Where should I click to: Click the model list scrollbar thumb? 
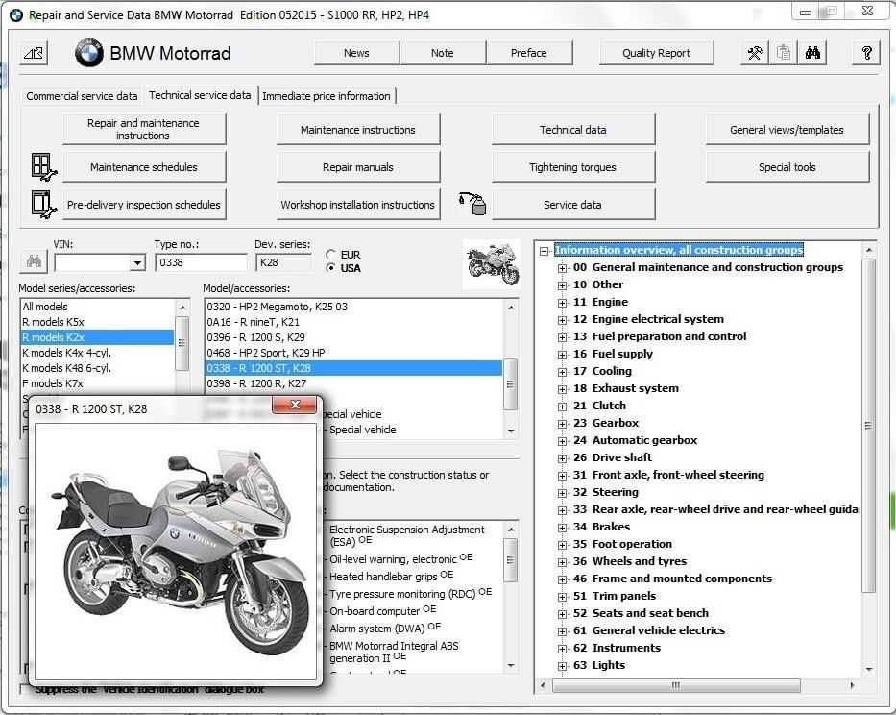[x=510, y=383]
